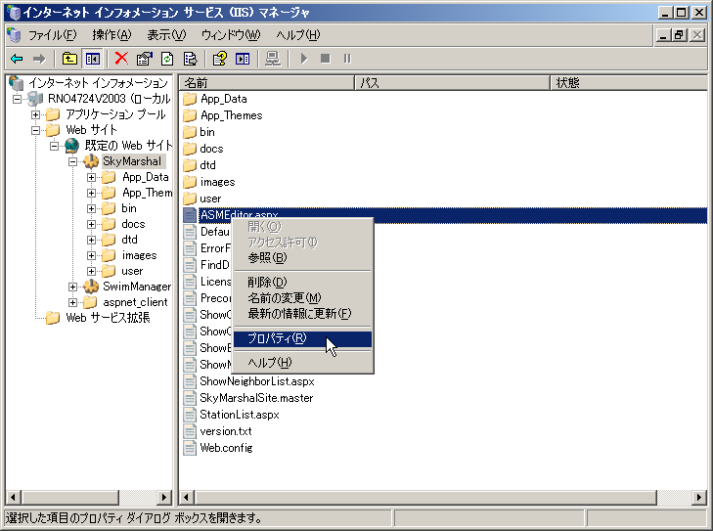713x531 pixels.
Task: Open the ウィンドウ(W) menu
Action: tap(231, 35)
